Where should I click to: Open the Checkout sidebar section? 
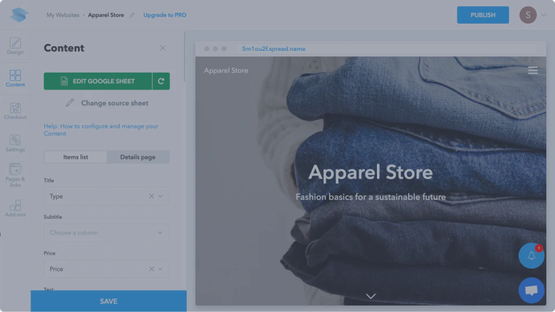pos(15,111)
